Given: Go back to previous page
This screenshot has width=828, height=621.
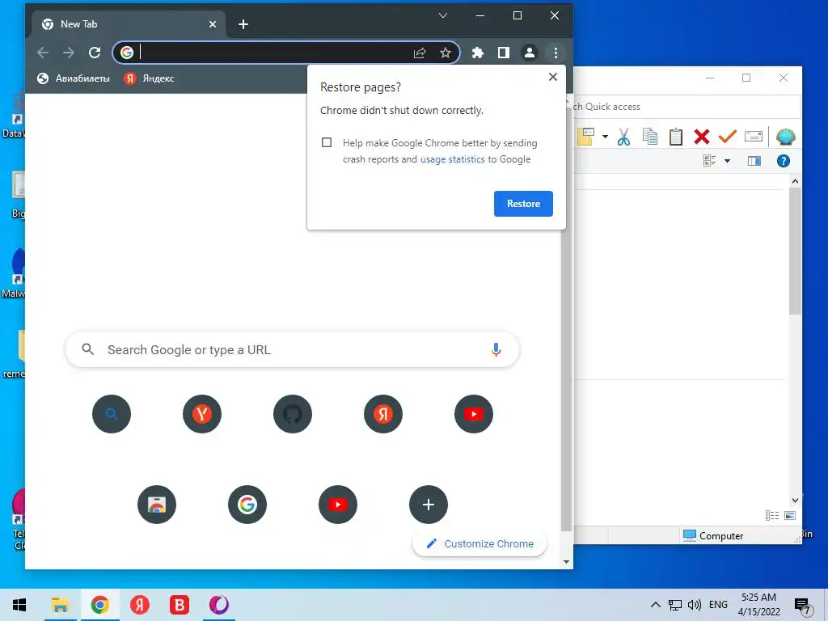Looking at the screenshot, I should click(43, 53).
